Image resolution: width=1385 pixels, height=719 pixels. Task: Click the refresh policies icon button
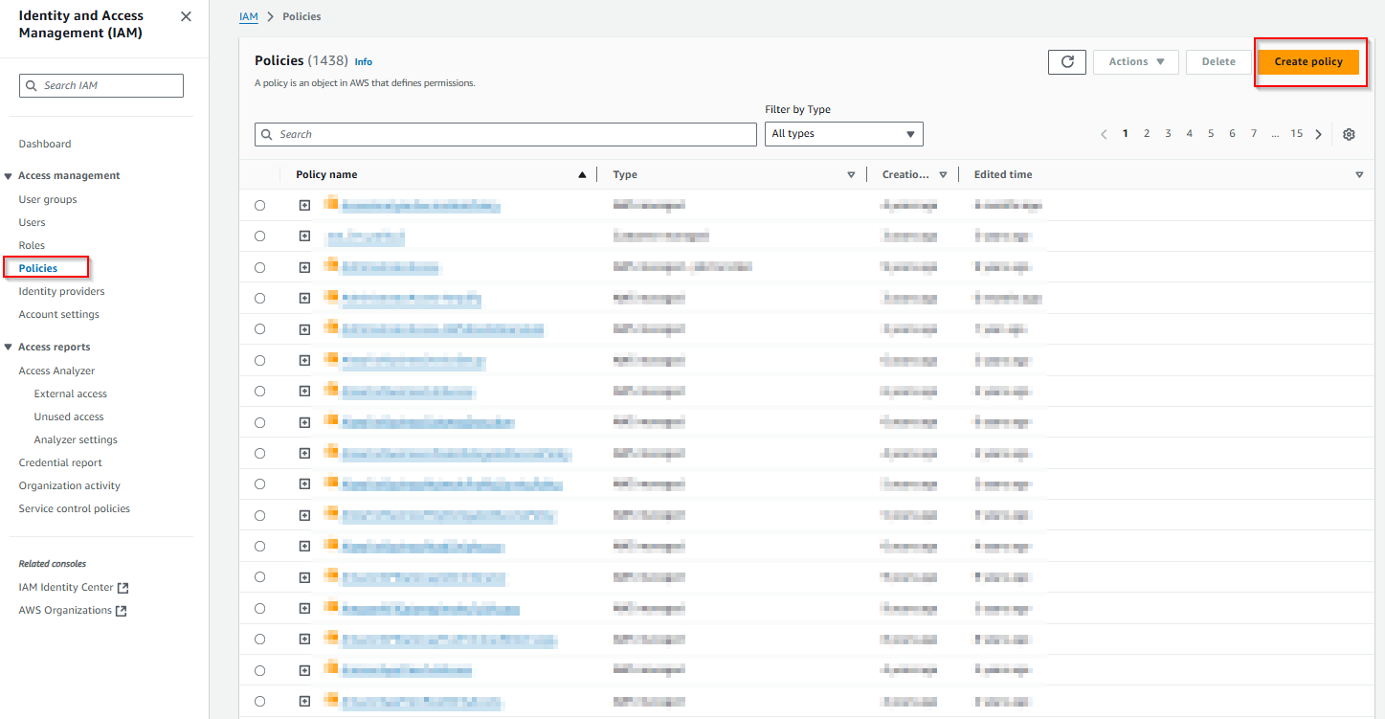[1067, 61]
